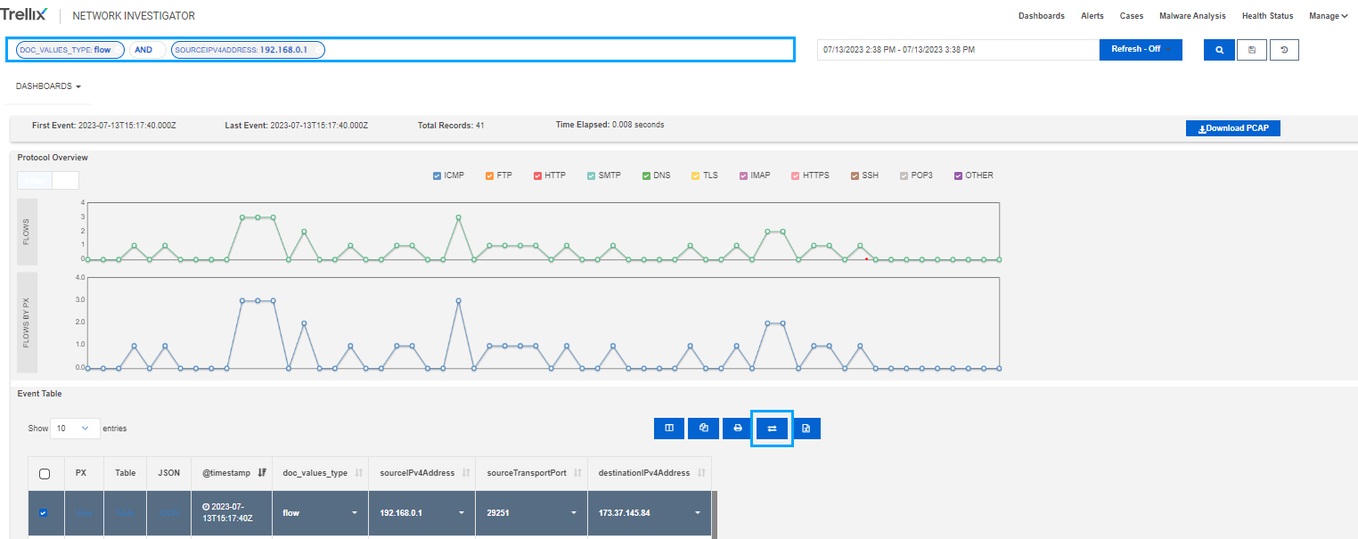
Task: Click the swap arrows icon button
Action: tap(772, 429)
